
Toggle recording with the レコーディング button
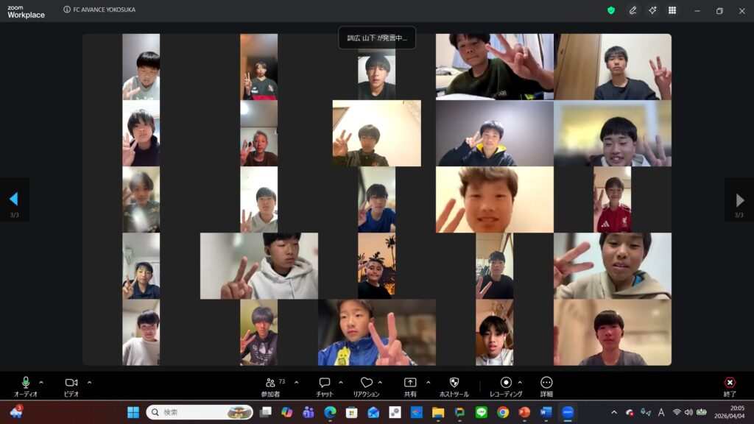pos(506,384)
